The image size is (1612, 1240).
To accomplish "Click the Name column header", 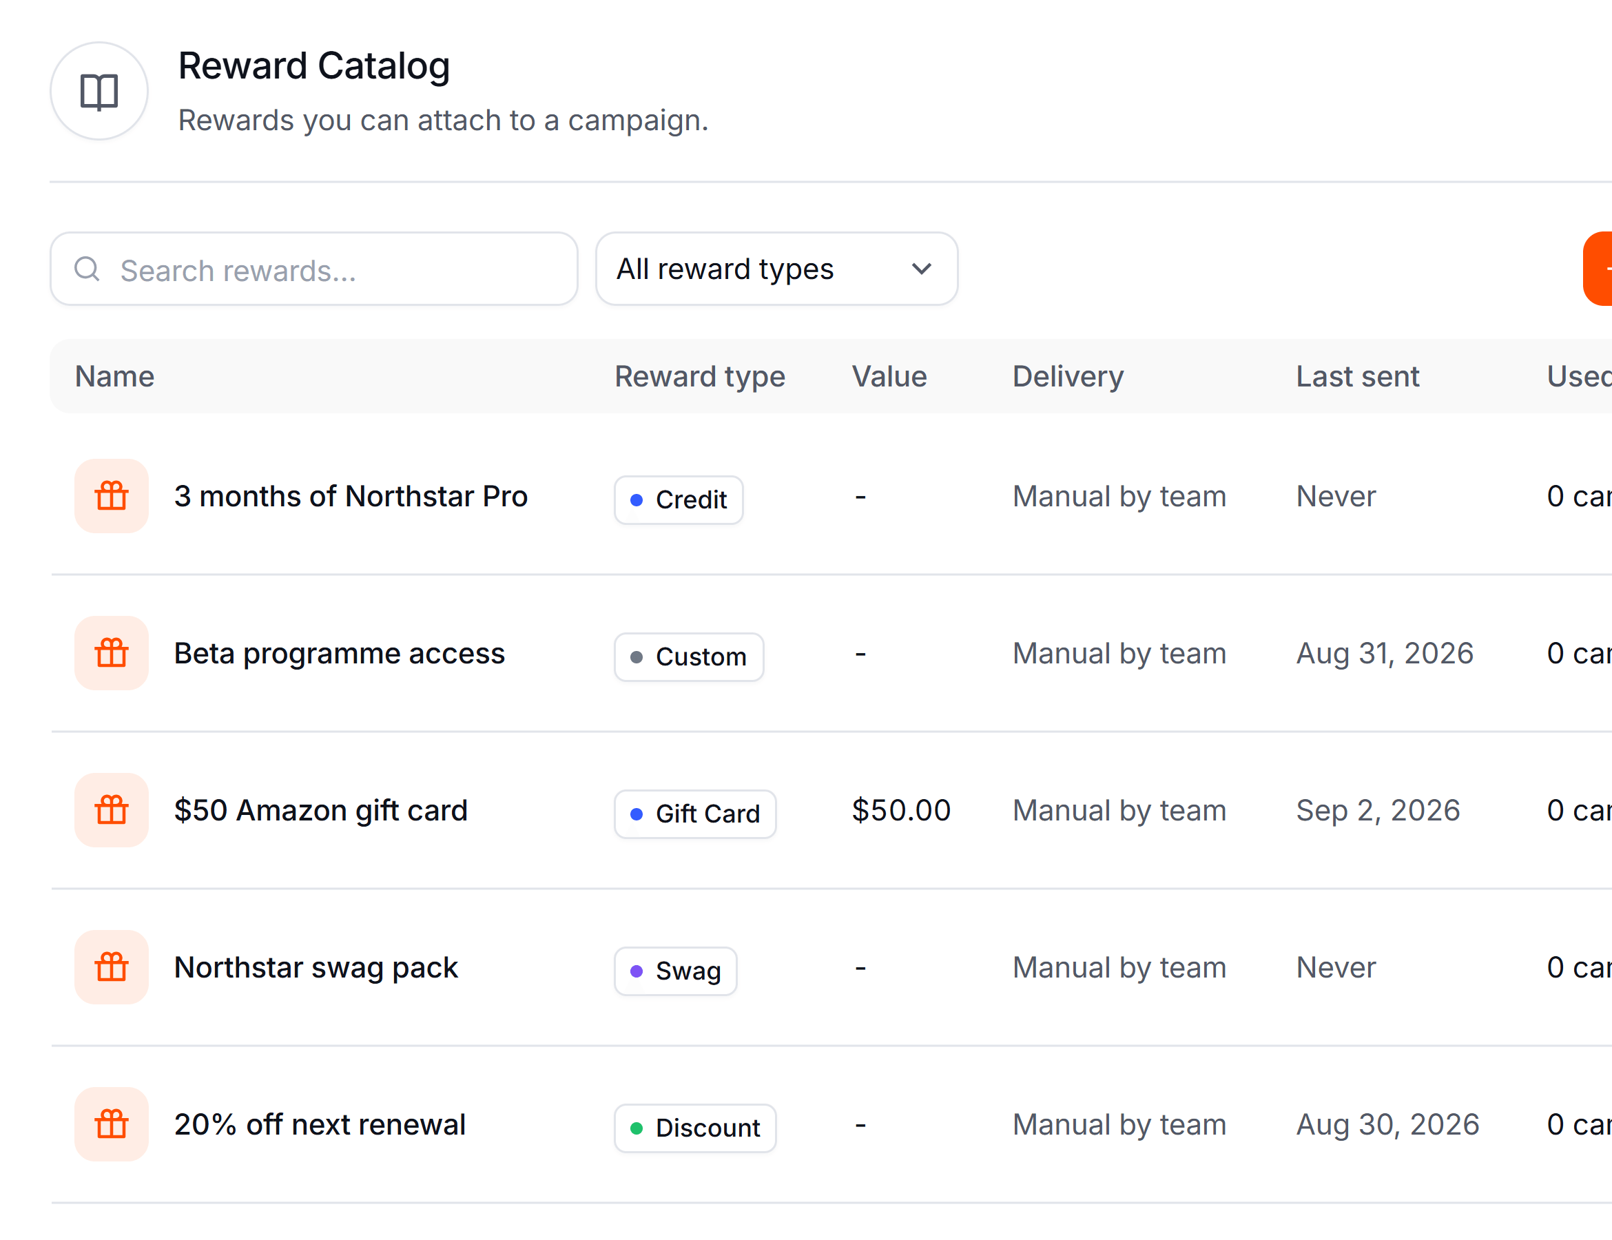I will point(114,376).
